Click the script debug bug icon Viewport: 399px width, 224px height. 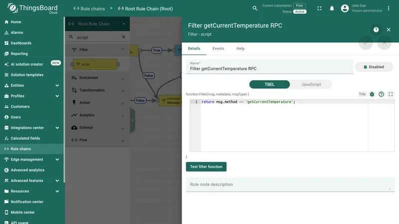pyautogui.click(x=372, y=94)
